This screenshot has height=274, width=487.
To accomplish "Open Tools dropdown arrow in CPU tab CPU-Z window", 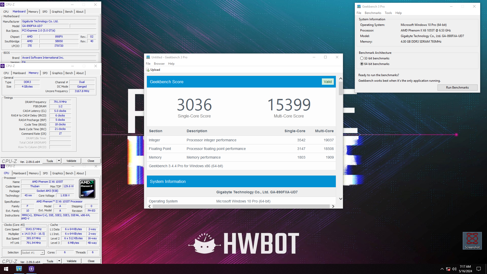I will (x=59, y=261).
